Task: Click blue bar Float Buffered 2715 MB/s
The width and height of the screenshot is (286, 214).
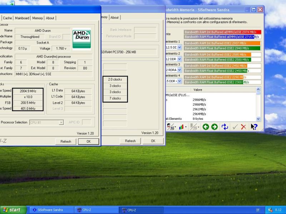Action: tap(219, 37)
